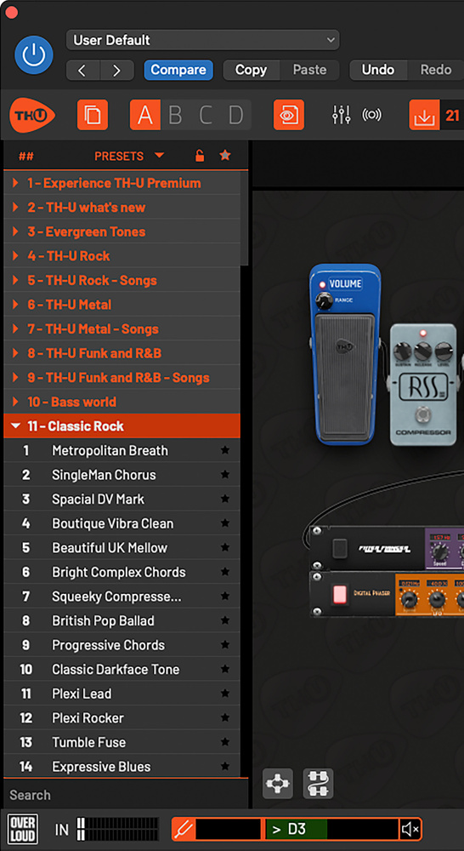Click the orange download icon
The image size is (464, 851).
tap(424, 115)
